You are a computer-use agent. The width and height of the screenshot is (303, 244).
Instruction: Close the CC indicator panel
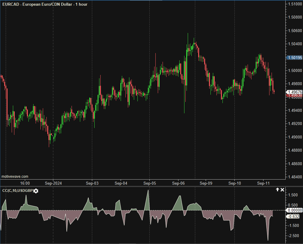click(282, 190)
